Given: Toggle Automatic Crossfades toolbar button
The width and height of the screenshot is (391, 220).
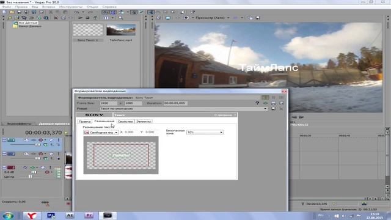Looking at the screenshot, I should point(113,12).
